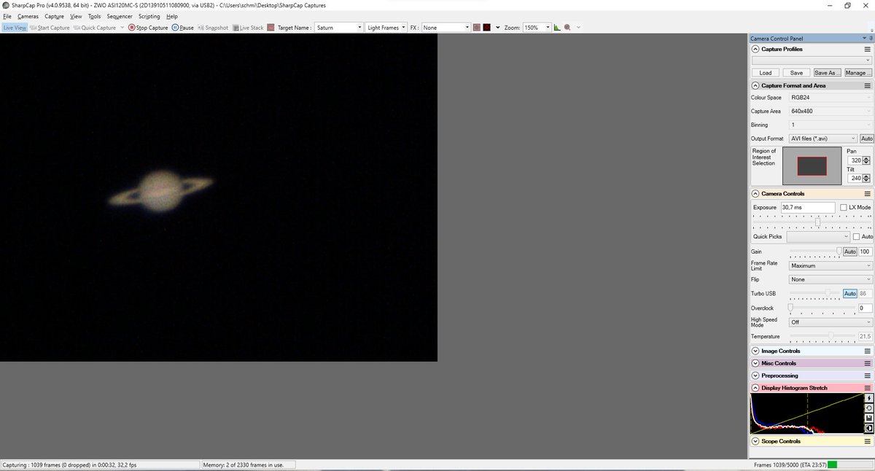Open the Image Controls hamburger menu

867,351
